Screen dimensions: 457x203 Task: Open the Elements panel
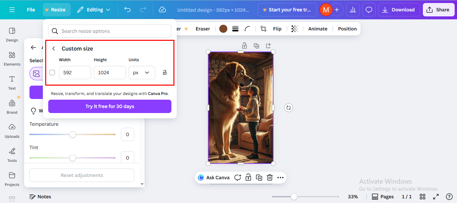coord(12,59)
